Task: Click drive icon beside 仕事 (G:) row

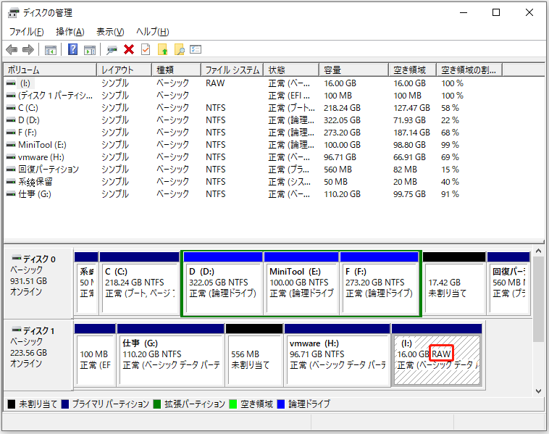Action: pyautogui.click(x=11, y=193)
